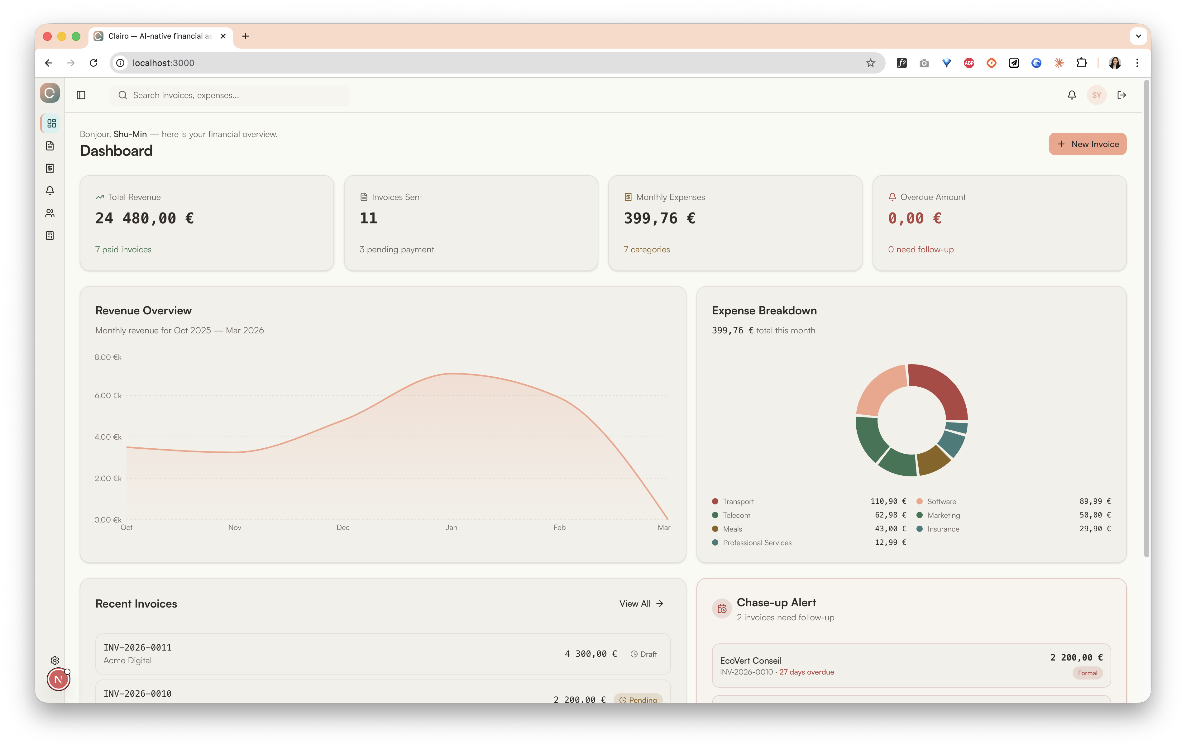The image size is (1186, 749).
Task: Open the Clairo logo home icon
Action: pyautogui.click(x=50, y=93)
